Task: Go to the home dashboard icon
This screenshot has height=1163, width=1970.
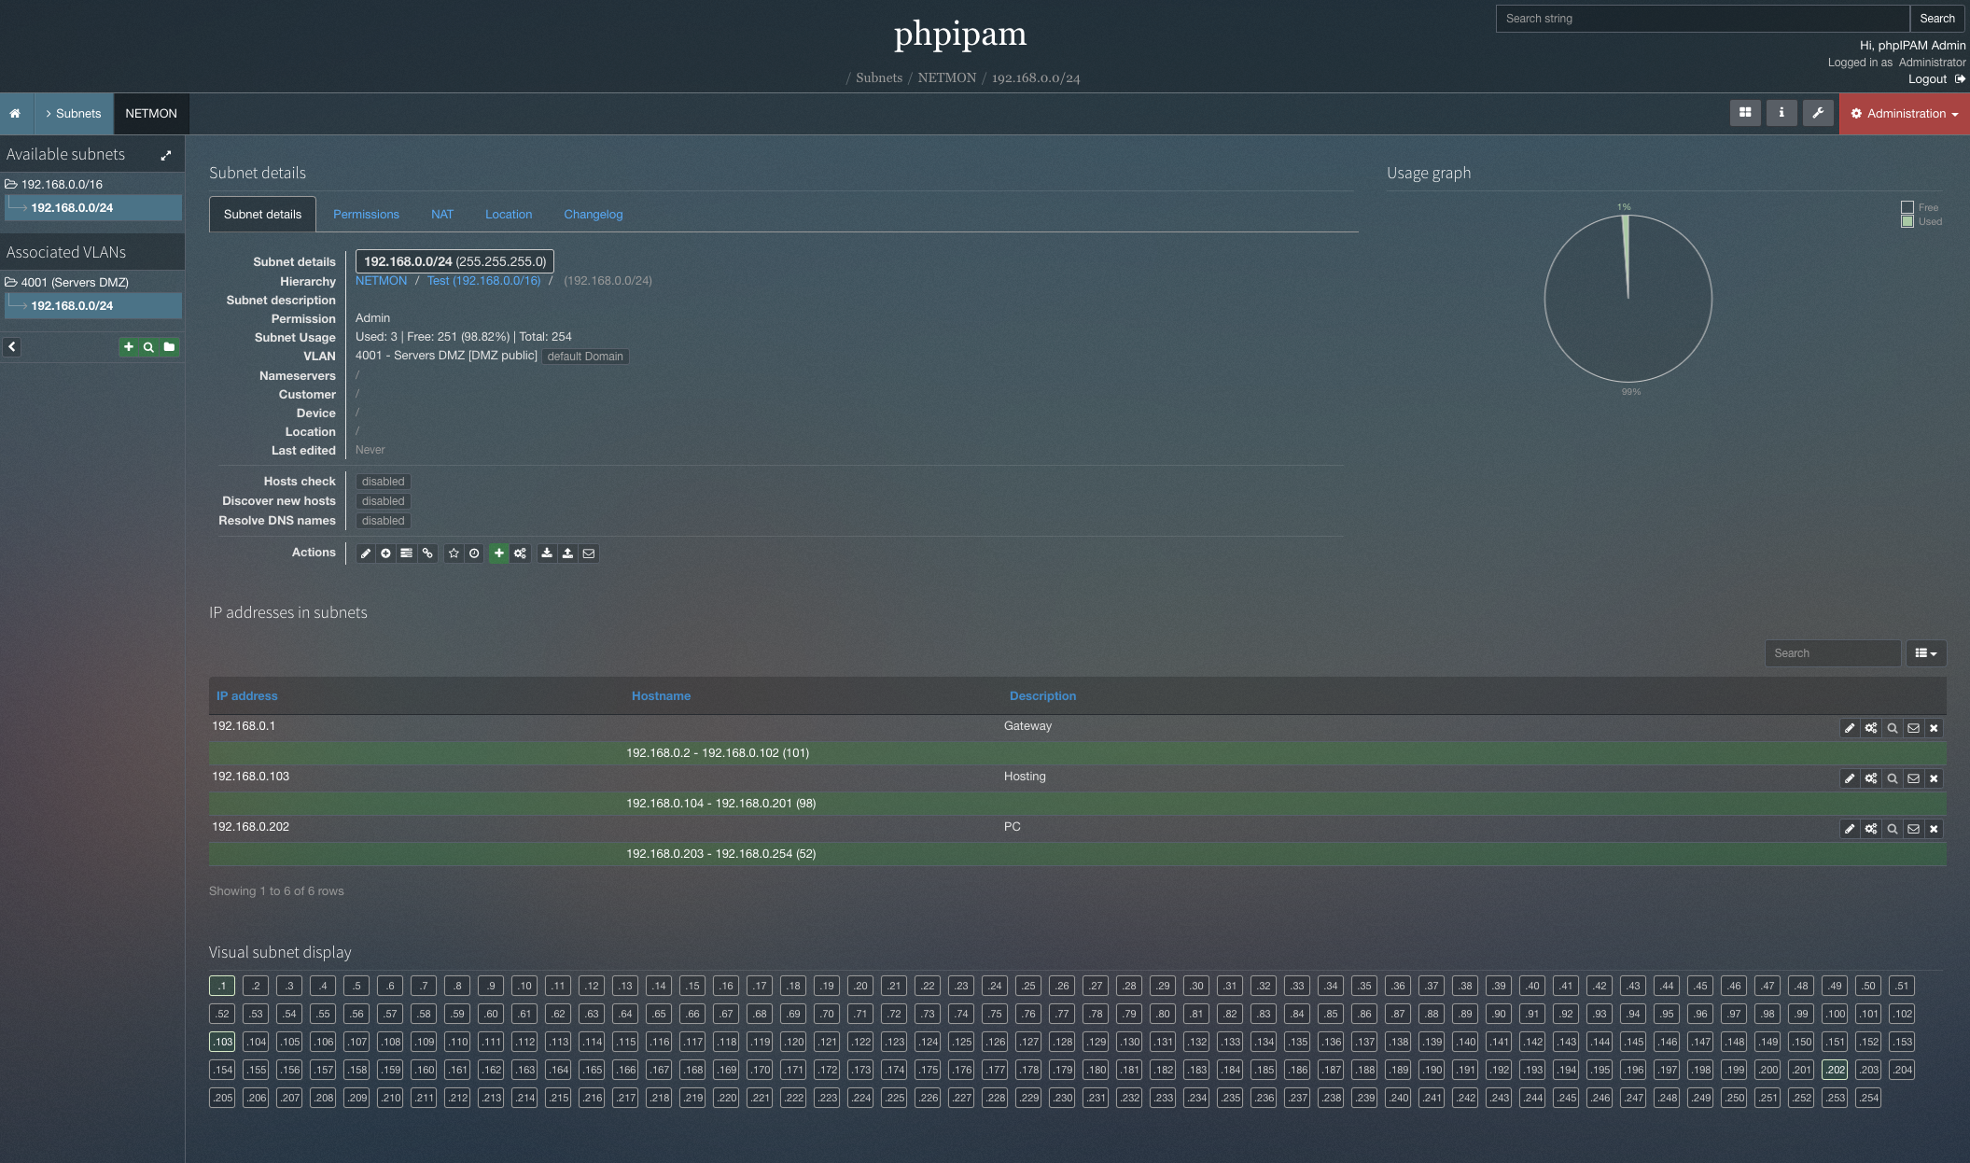Action: pyautogui.click(x=15, y=113)
